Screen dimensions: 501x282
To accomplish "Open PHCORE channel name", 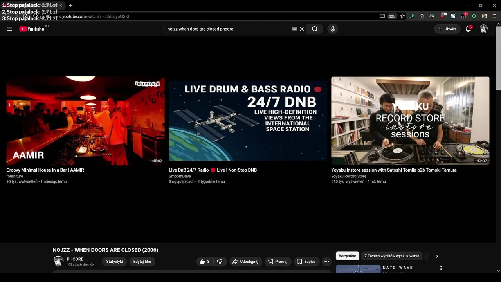I will point(75,259).
